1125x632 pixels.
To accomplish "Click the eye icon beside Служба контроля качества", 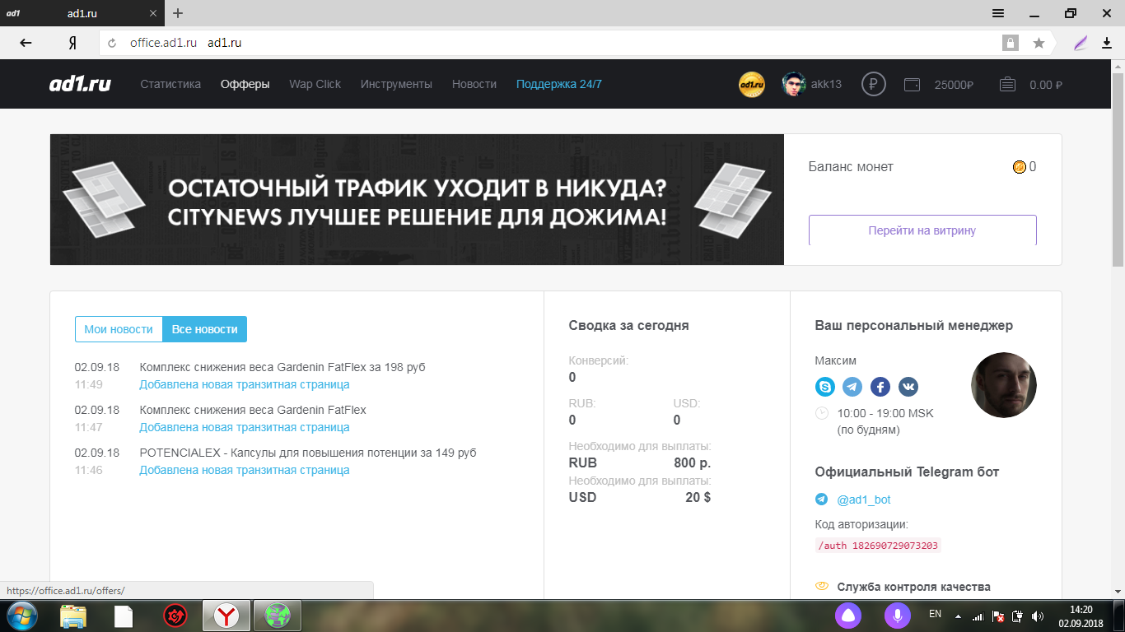I will pos(821,587).
